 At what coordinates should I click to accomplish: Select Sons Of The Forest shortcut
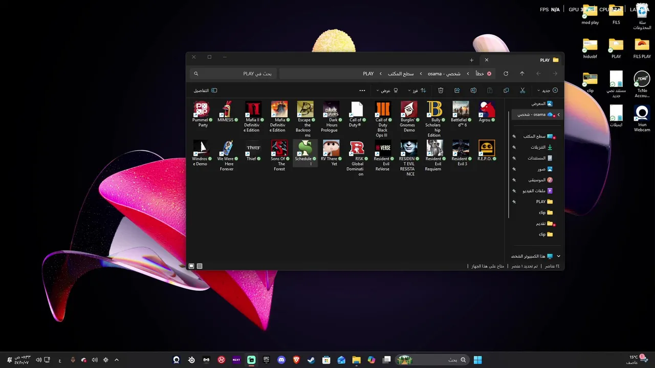[x=279, y=156]
